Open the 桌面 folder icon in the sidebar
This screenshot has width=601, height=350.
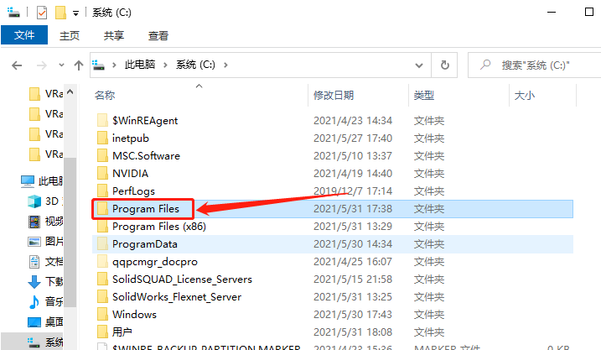tap(34, 322)
